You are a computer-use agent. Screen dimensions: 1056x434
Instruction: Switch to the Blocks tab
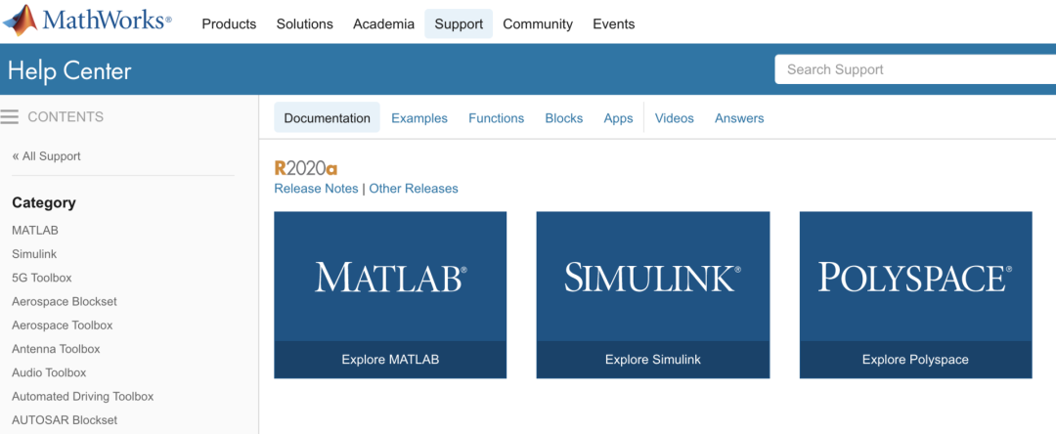click(x=563, y=118)
